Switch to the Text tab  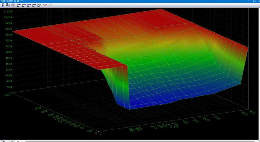click(4, 141)
